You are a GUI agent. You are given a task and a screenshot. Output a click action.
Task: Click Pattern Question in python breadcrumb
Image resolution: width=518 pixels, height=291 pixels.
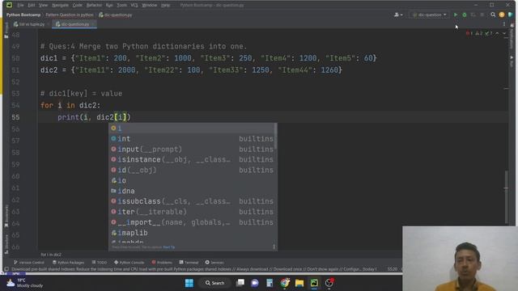click(x=70, y=15)
